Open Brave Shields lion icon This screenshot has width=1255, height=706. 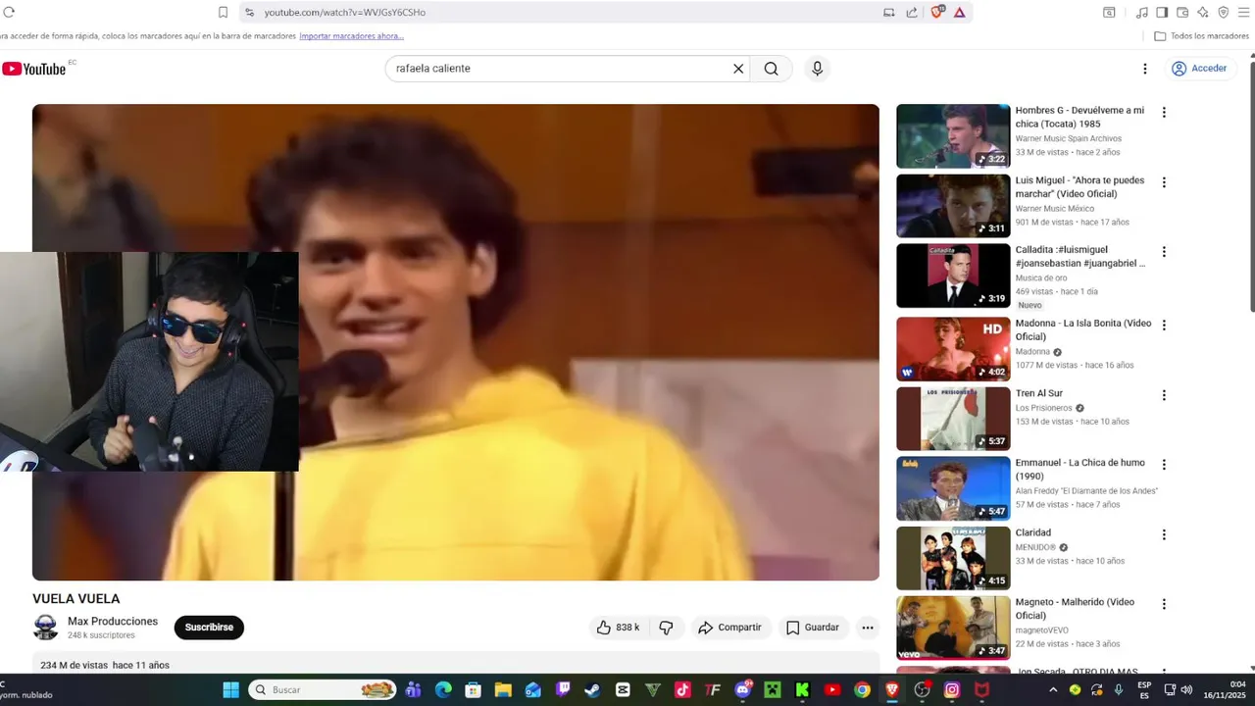pyautogui.click(x=937, y=12)
